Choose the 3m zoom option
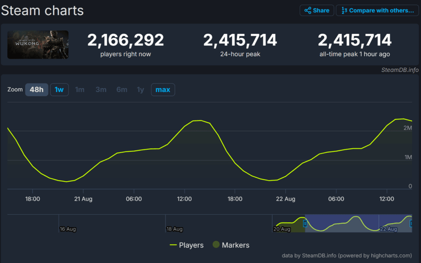 tap(101, 89)
